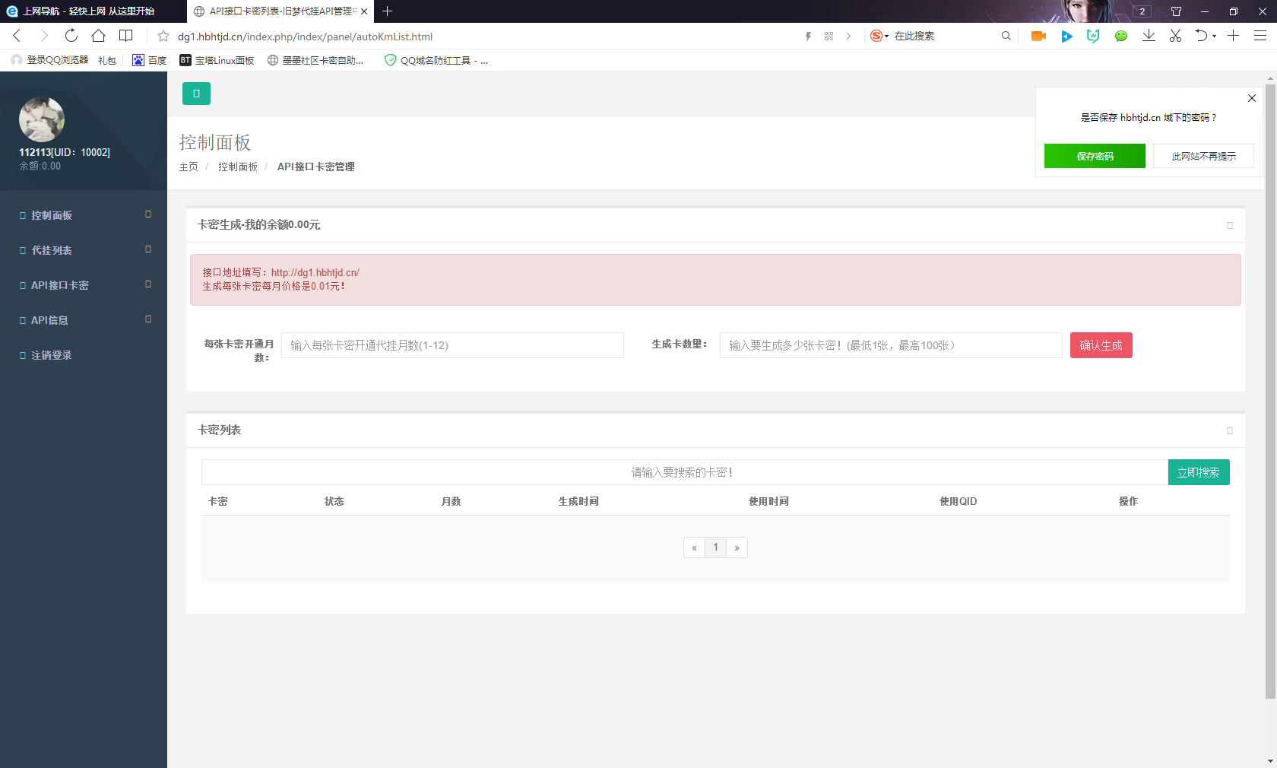Click the browser back arrow
The width and height of the screenshot is (1277, 768).
coord(17,36)
